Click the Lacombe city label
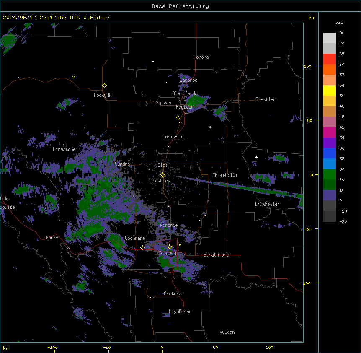The width and height of the screenshot is (361, 353). tap(188, 80)
